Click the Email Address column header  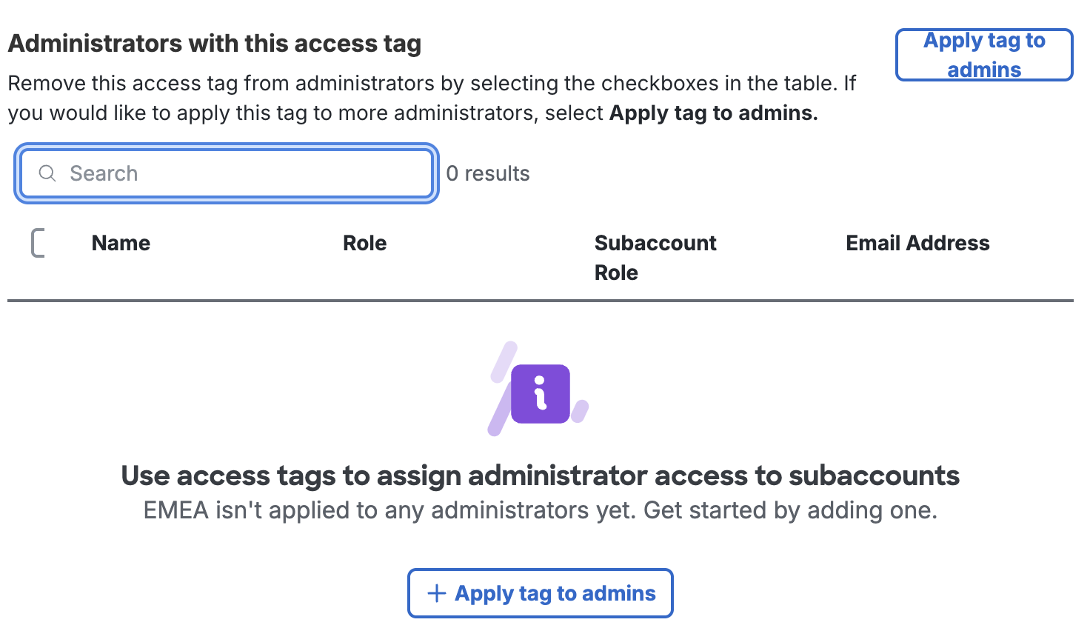click(x=917, y=243)
